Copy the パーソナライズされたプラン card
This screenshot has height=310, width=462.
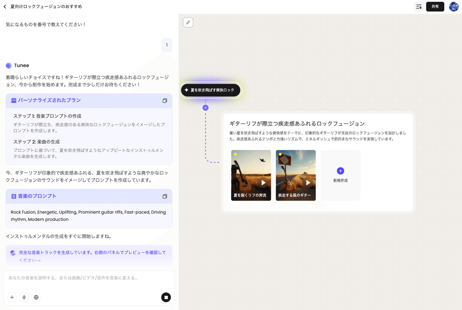(x=165, y=101)
